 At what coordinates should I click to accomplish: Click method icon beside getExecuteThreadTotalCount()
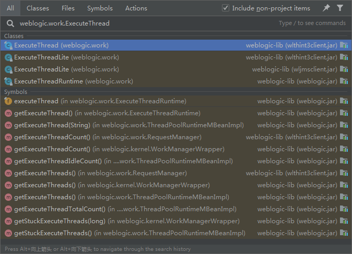8,209
